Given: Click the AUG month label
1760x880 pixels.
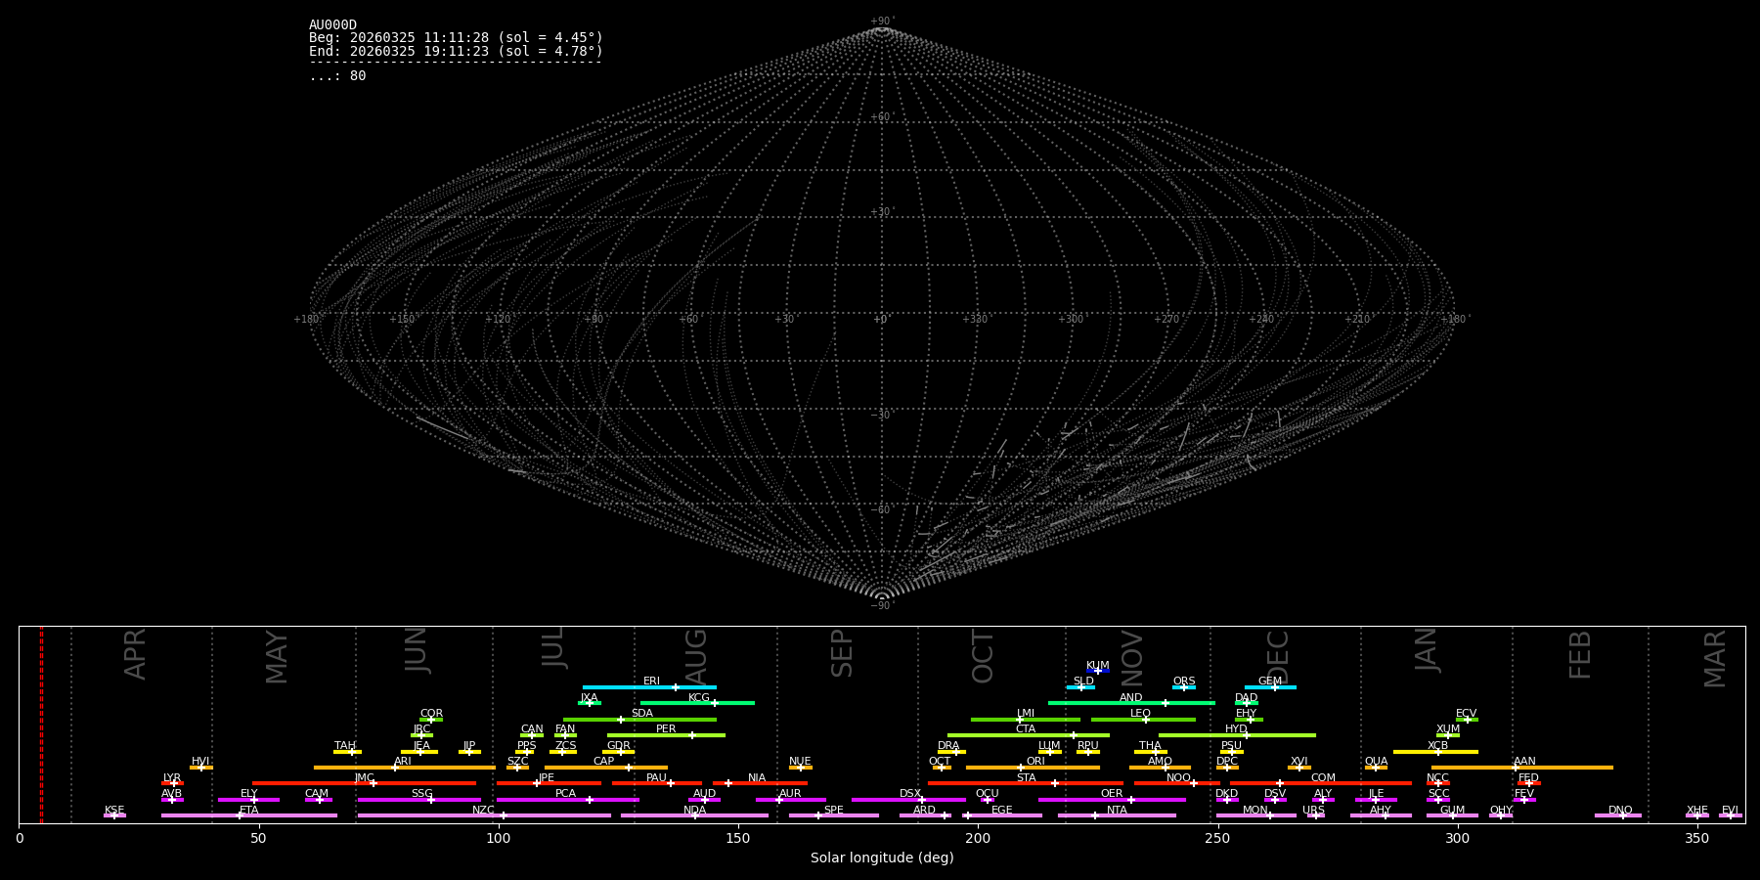Looking at the screenshot, I should pos(696,656).
